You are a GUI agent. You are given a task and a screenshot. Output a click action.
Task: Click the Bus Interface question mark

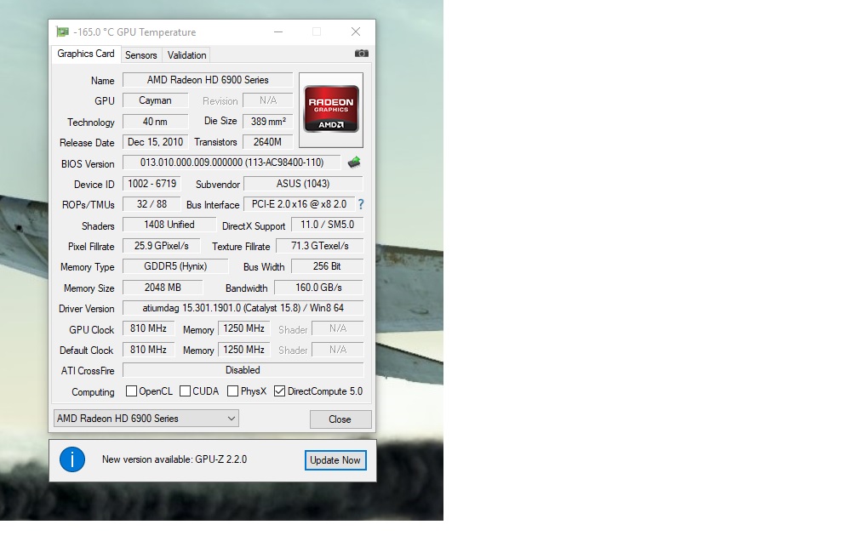(x=361, y=204)
